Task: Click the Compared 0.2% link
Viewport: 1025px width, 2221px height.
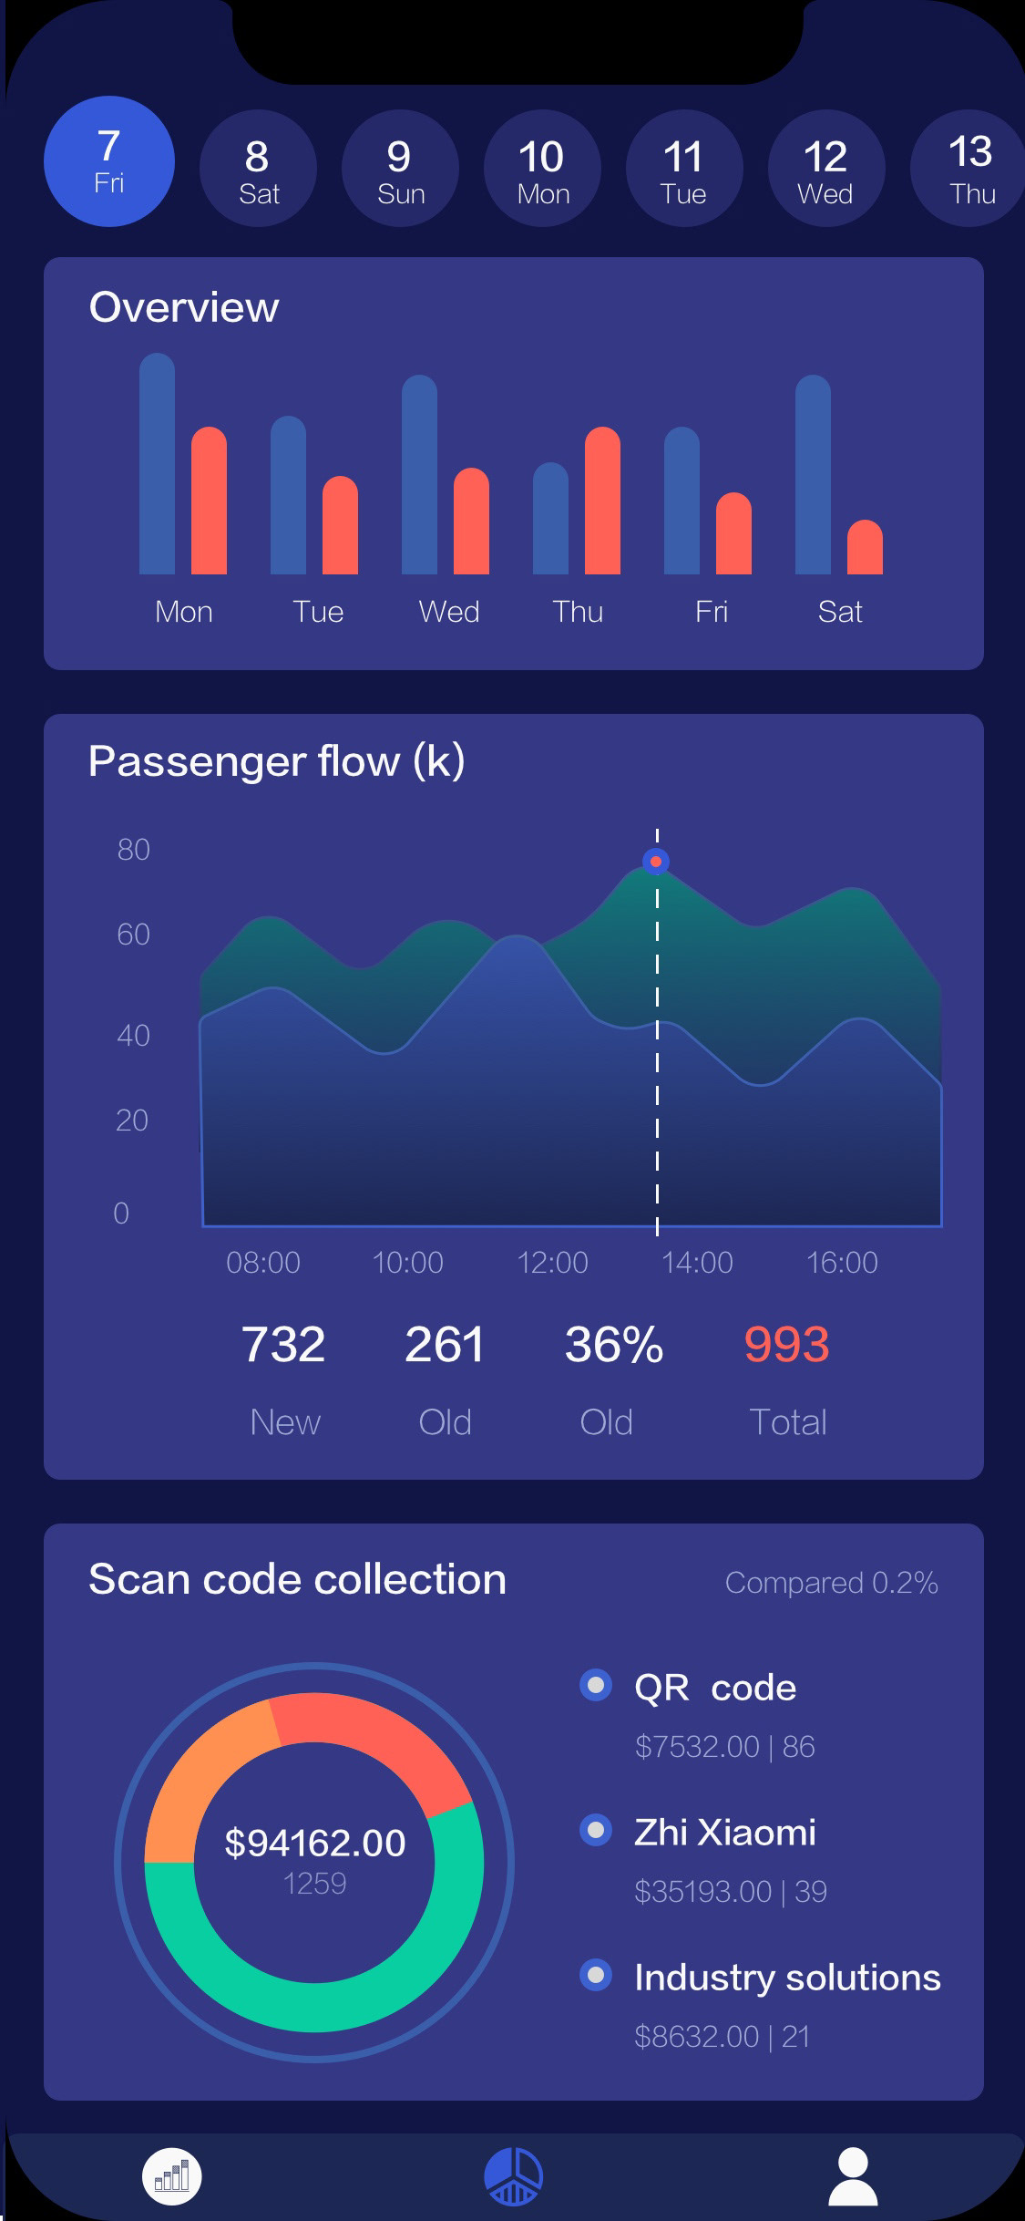Action: tap(831, 1583)
